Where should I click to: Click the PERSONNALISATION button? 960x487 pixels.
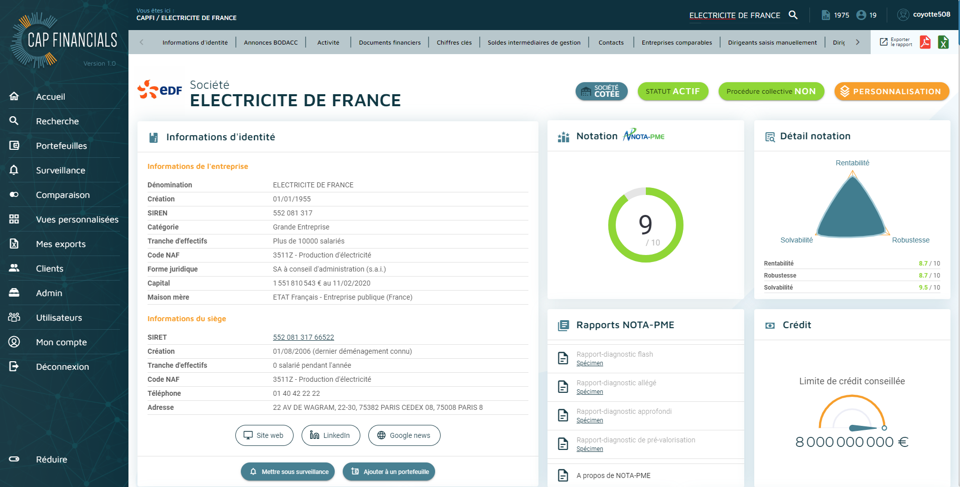pos(892,91)
